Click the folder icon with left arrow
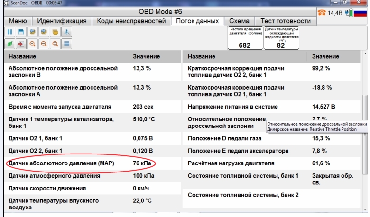The height and width of the screenshot is (217, 370). 32,32
